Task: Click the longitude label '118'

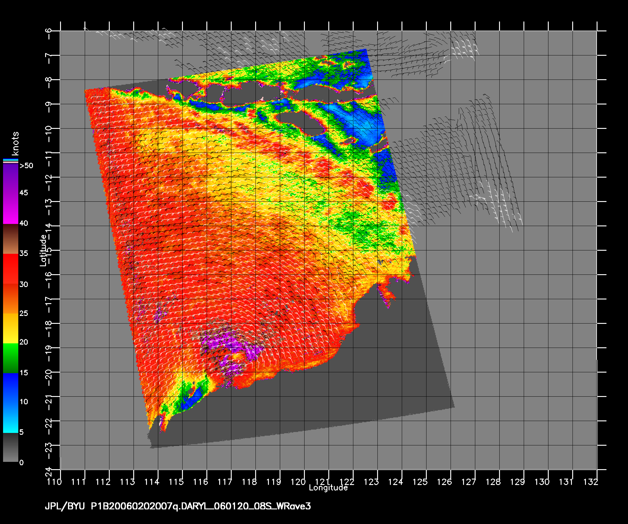Action: (249, 482)
